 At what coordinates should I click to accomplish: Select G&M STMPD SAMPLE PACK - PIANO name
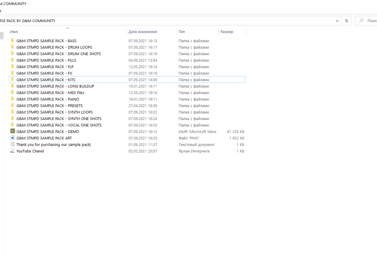[48, 99]
